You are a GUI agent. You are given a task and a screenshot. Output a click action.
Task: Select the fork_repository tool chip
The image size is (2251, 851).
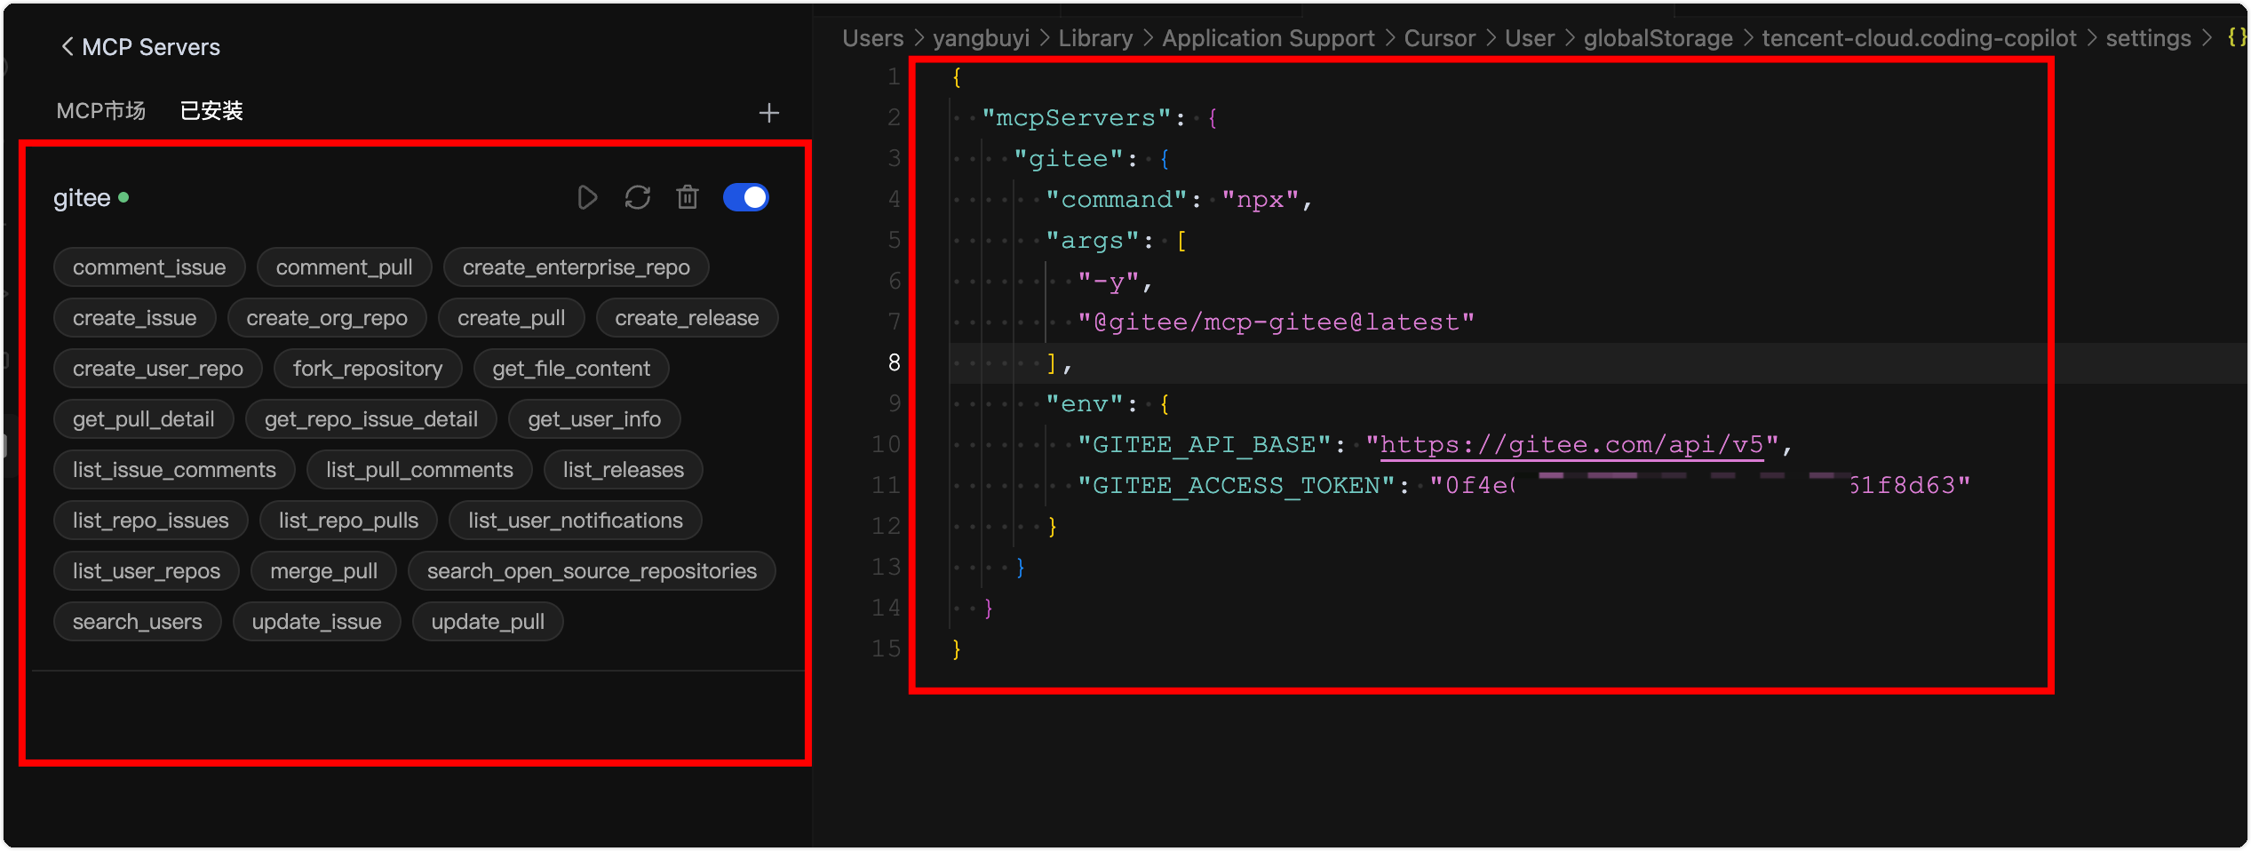point(368,369)
